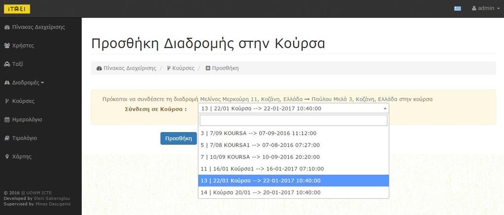
Task: Click breadcrumb dashboard icon
Action: pyautogui.click(x=99, y=68)
